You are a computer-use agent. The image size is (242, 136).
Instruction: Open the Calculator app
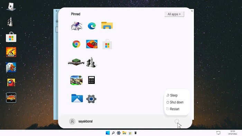pos(91,80)
